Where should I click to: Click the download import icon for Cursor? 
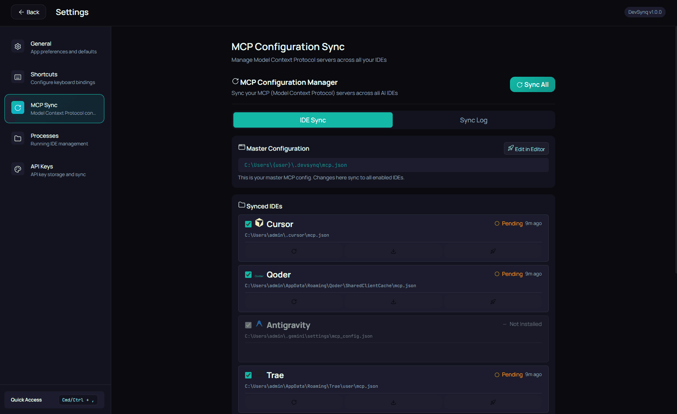tap(393, 251)
